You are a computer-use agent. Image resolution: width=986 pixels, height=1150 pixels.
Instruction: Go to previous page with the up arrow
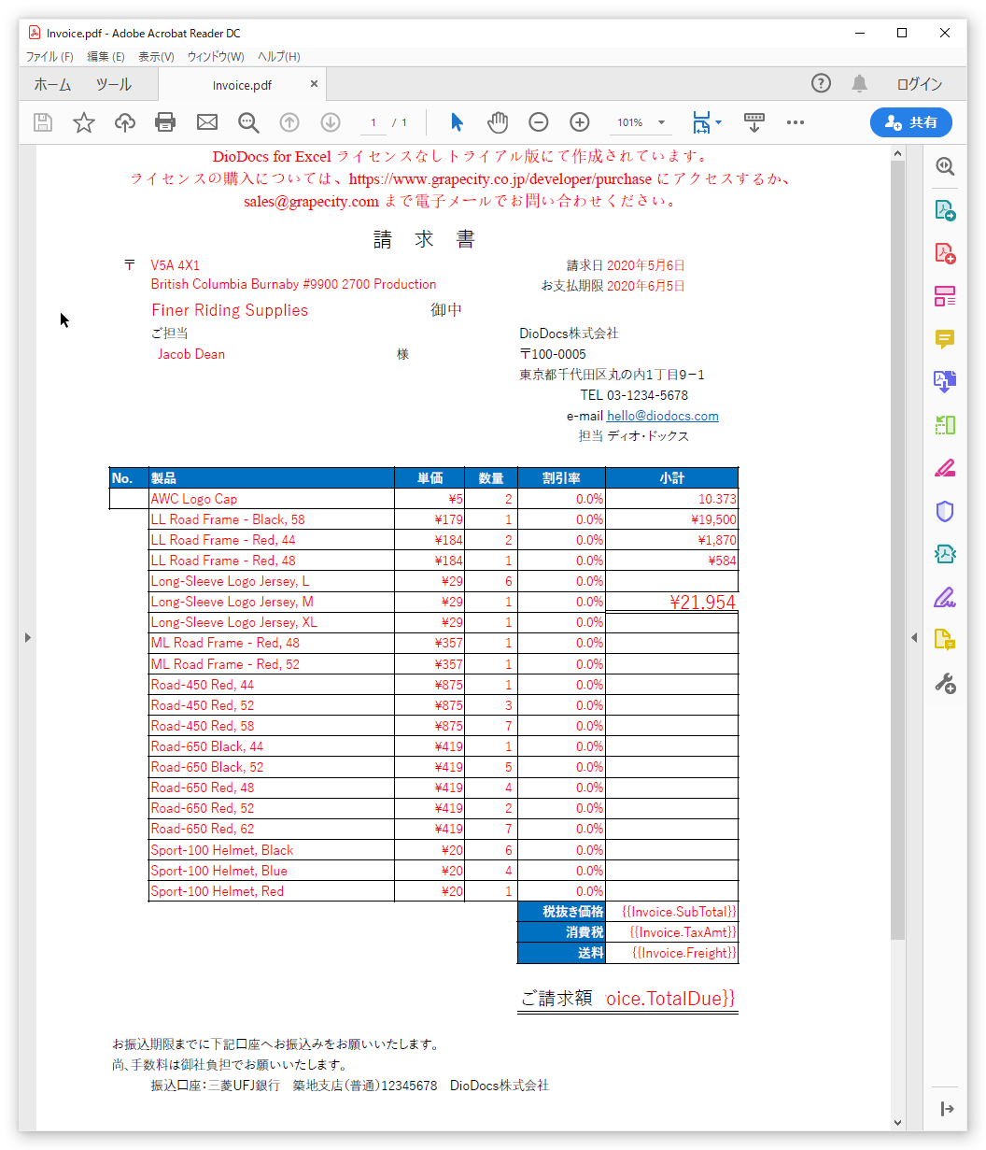(x=289, y=122)
